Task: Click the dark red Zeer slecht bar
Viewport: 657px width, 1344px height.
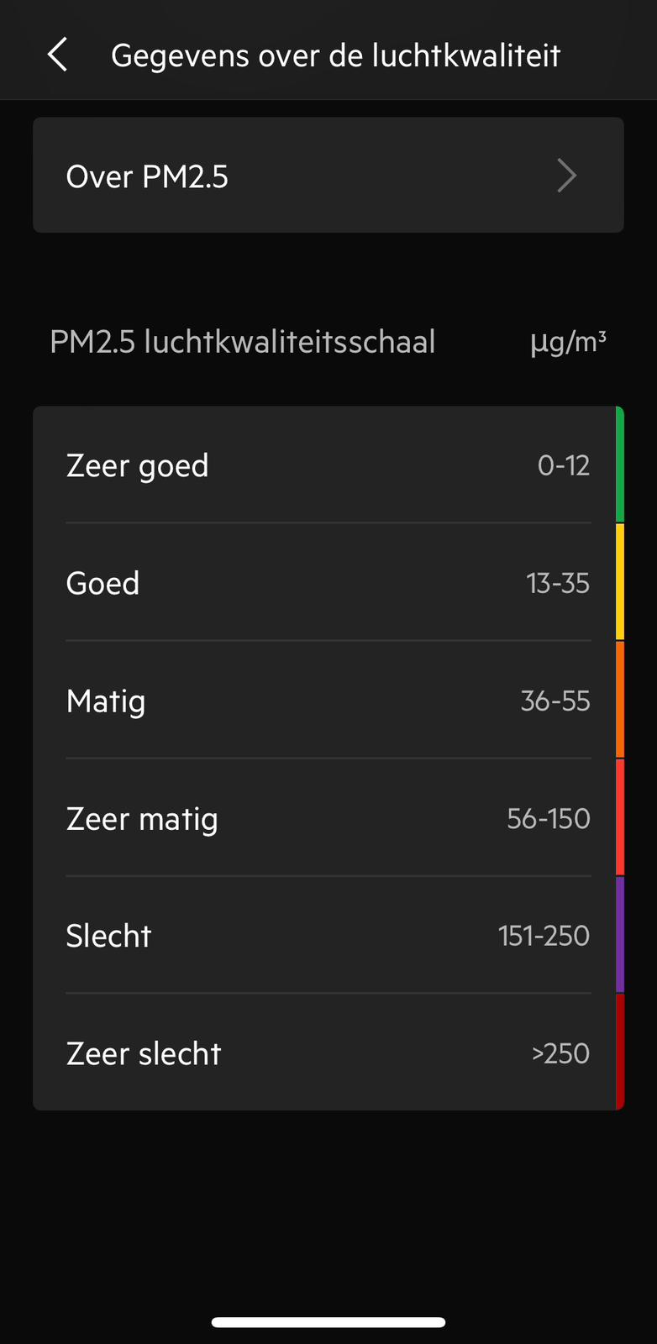Action: pyautogui.click(x=619, y=1052)
